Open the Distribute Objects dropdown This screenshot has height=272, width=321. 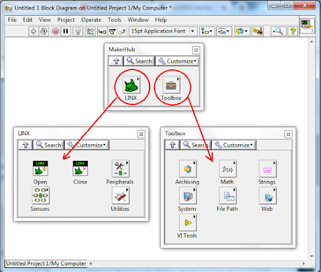click(224, 31)
